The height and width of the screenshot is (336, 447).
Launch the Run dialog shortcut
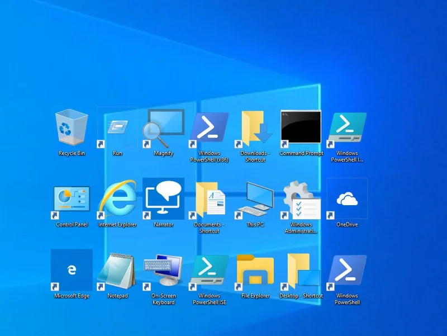(118, 127)
